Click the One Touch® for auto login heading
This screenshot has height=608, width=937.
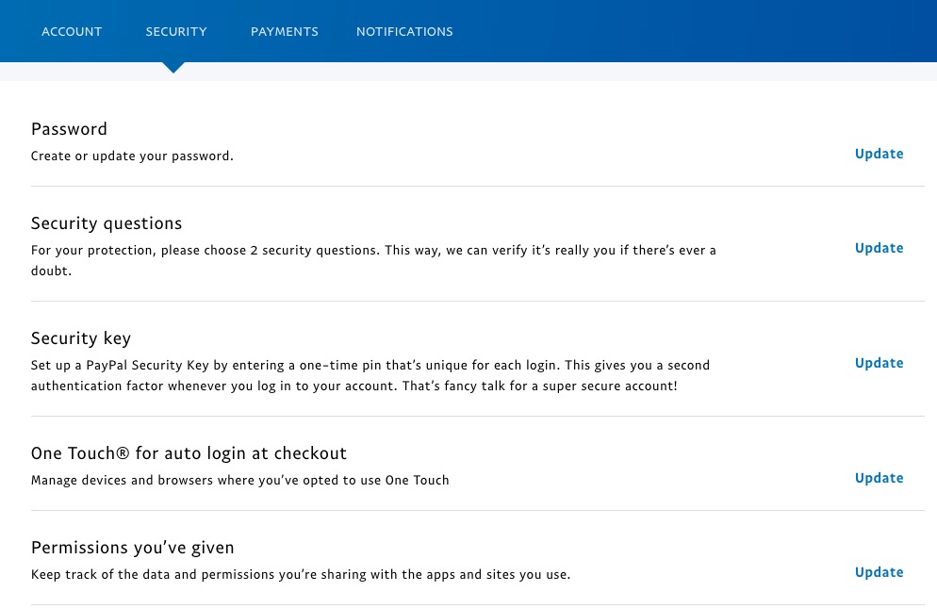189,453
